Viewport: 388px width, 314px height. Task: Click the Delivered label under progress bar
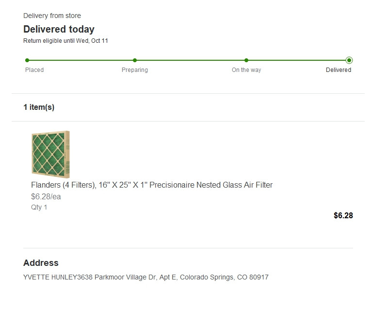point(338,70)
